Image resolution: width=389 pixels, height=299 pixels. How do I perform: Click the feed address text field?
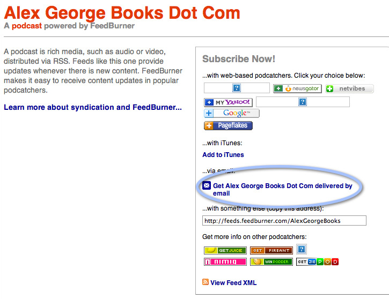[284, 220]
